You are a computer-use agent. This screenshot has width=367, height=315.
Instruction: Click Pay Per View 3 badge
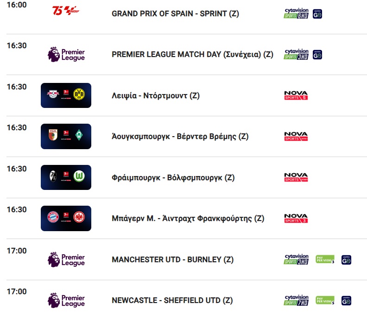pos(325,259)
